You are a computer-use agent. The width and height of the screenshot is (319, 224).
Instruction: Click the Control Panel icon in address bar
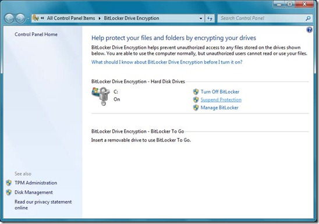(36, 18)
